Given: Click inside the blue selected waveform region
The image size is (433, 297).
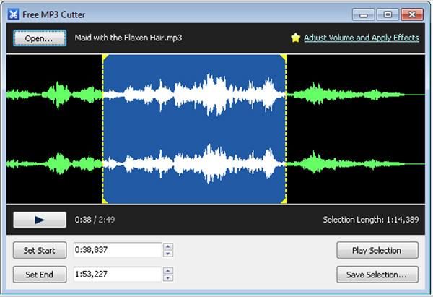Looking at the screenshot, I should point(195,130).
